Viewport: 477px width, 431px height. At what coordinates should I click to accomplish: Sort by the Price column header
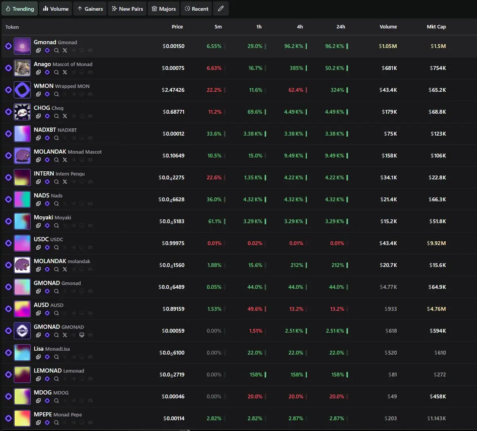[x=177, y=27]
